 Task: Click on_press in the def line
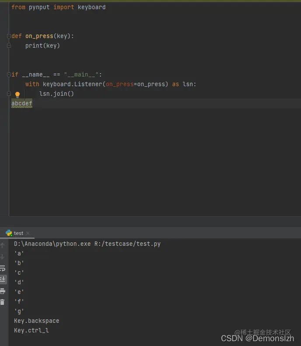click(39, 36)
